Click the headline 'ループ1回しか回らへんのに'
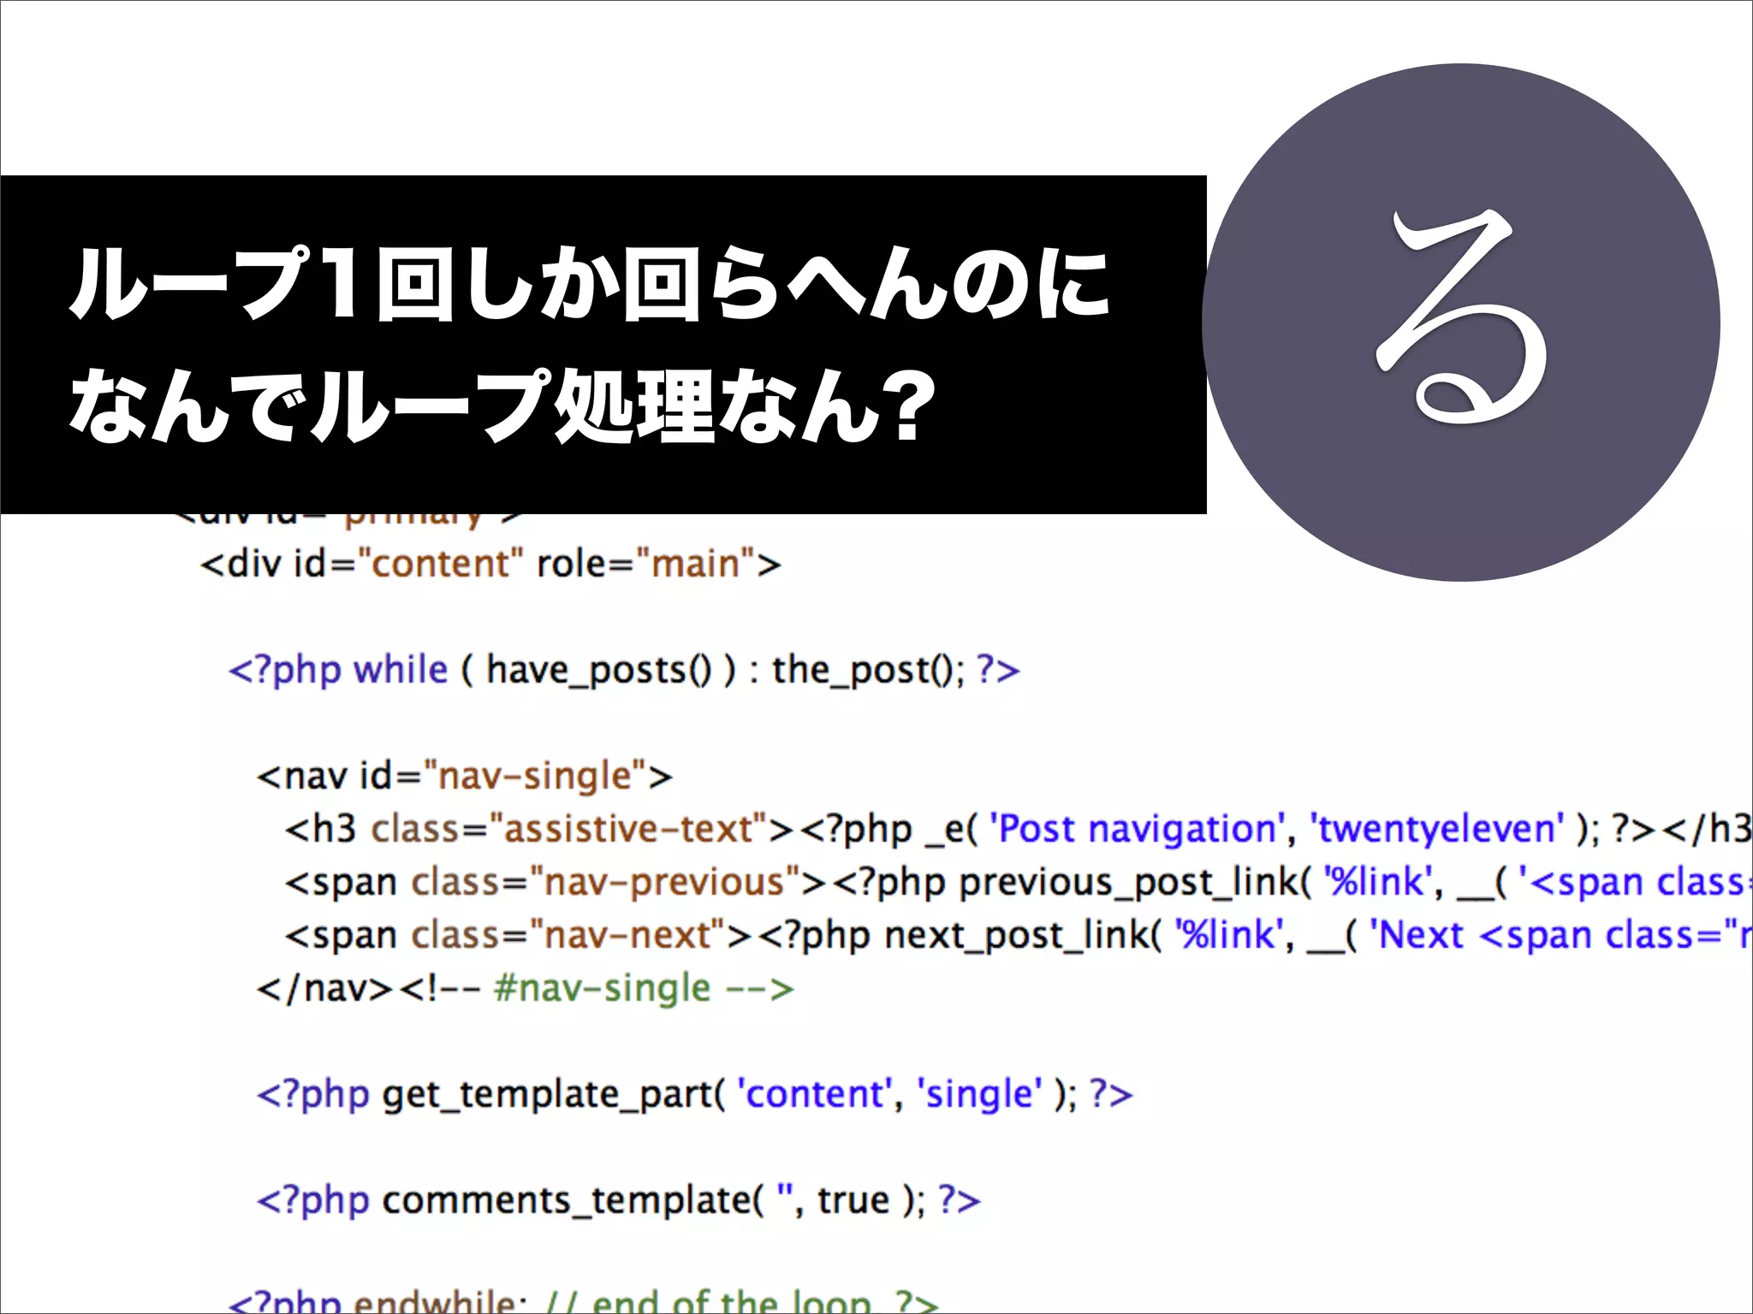The image size is (1753, 1314). coord(590,284)
